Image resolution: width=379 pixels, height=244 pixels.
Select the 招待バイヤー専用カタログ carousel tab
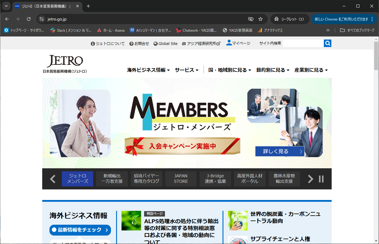click(x=147, y=179)
